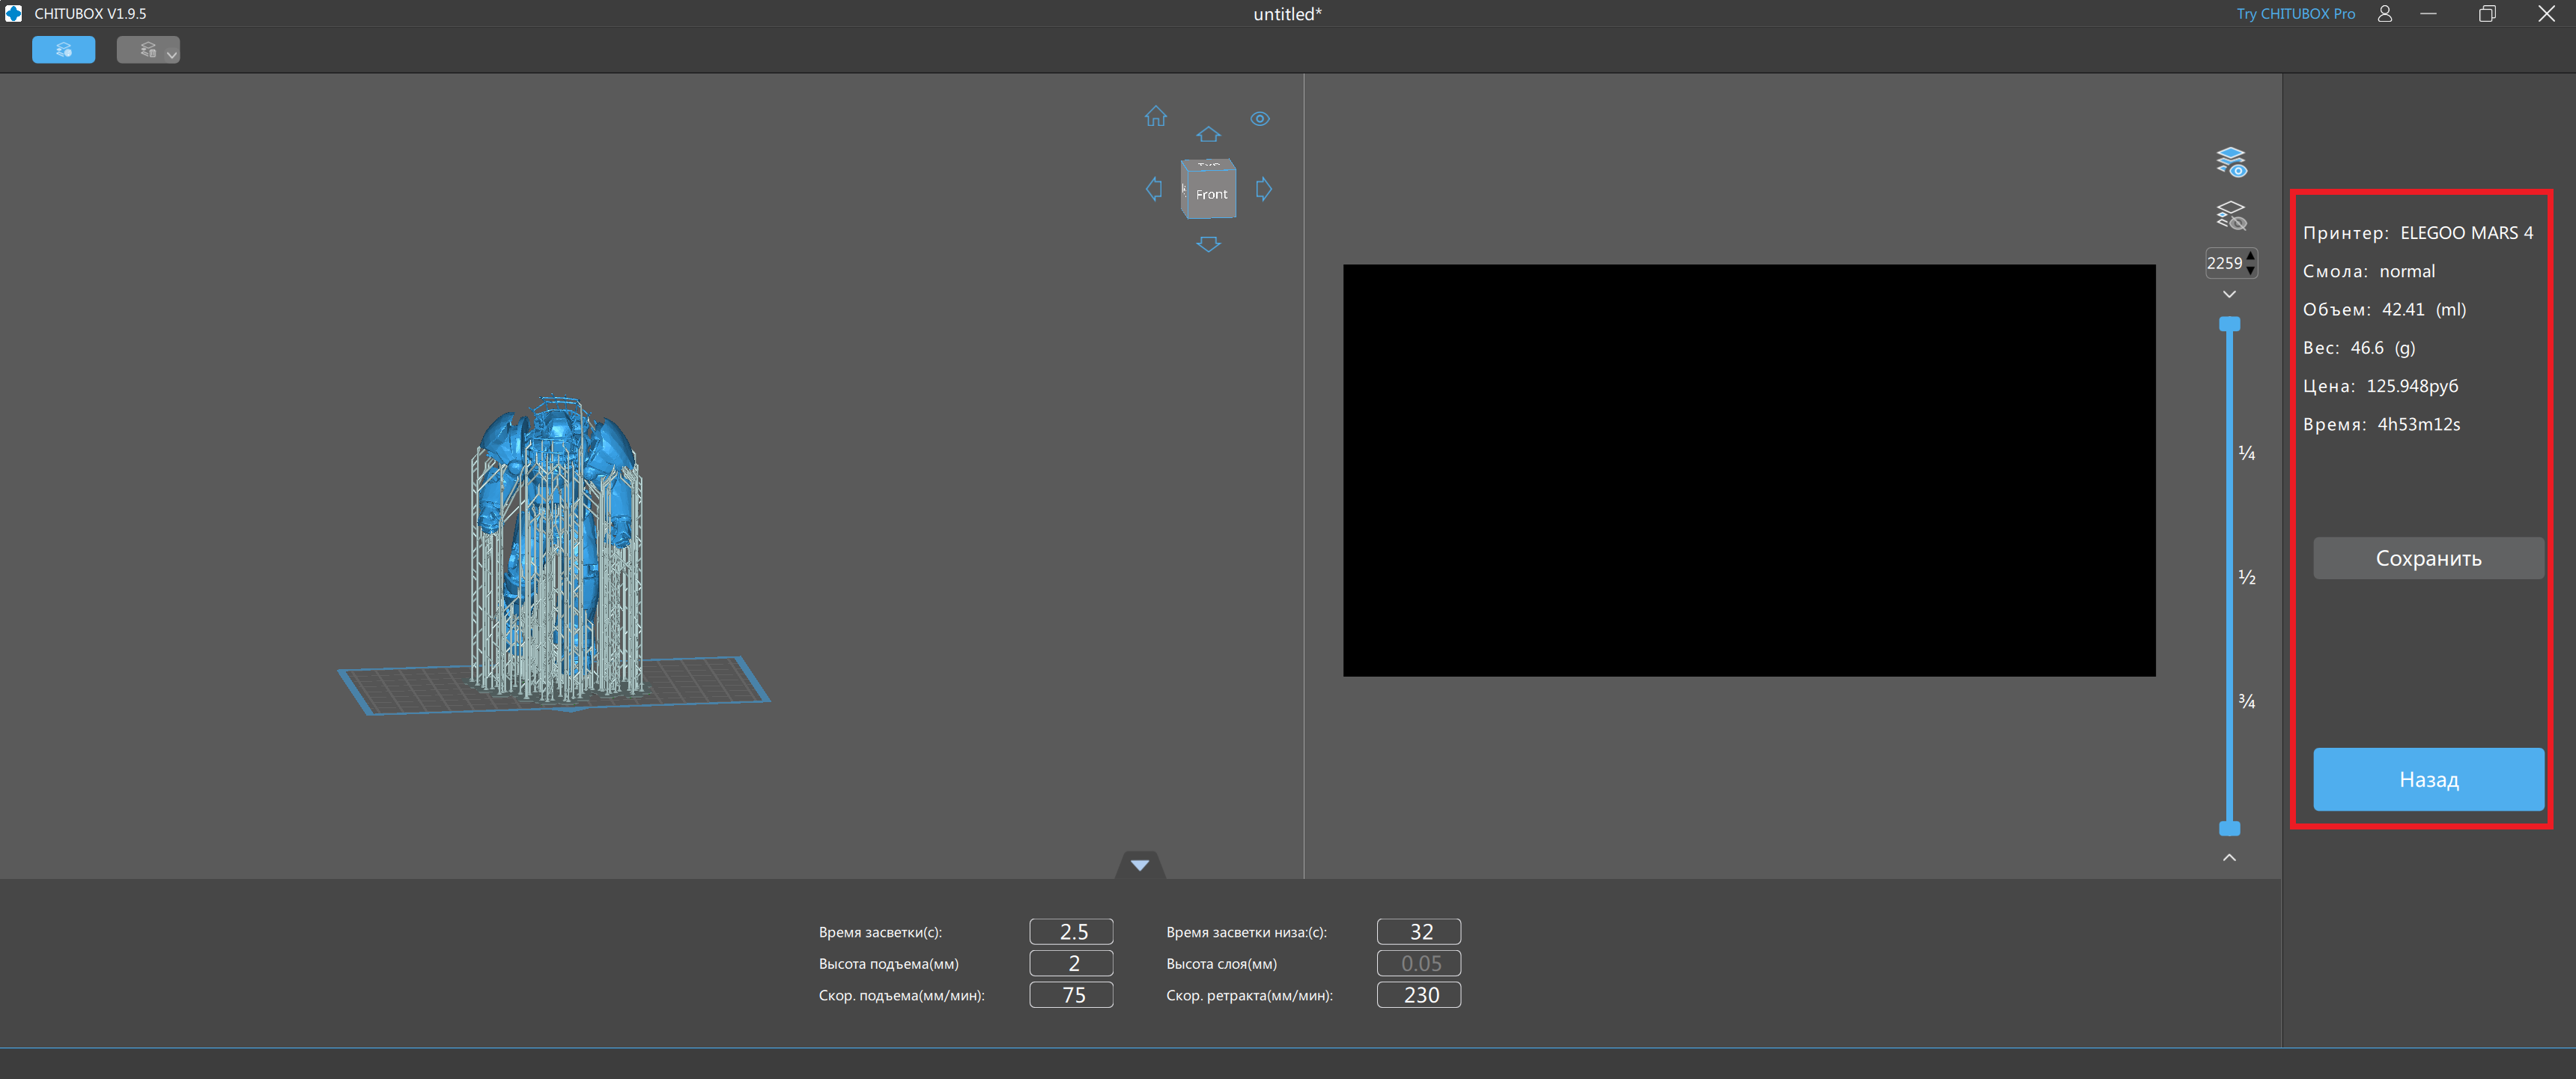Click the down chevron above the layer slider

(2229, 294)
